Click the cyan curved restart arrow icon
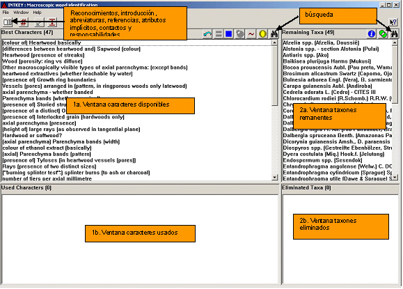Viewport: 403px width, 289px height. [207, 33]
